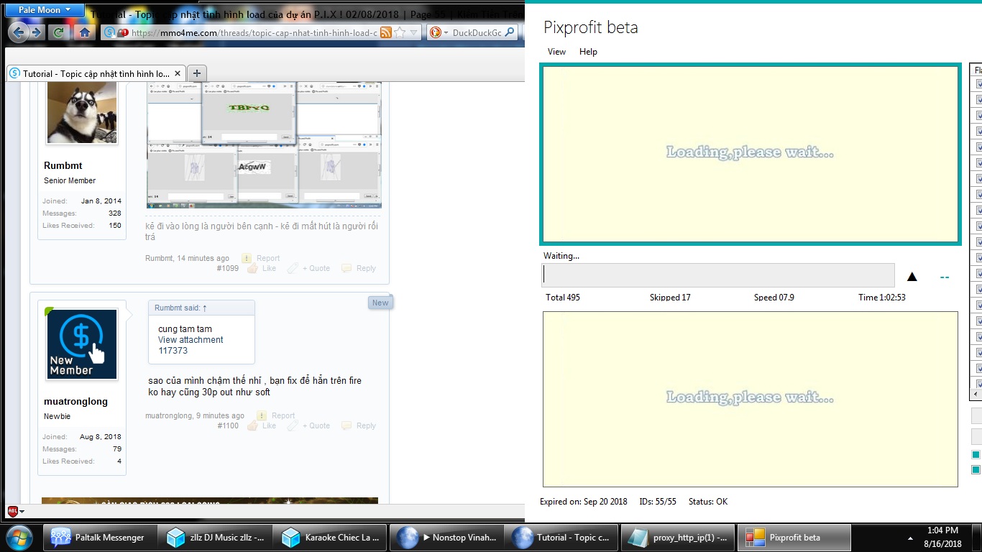The width and height of the screenshot is (982, 552).
Task: Click the Pixprofit captcha answer input field
Action: pyautogui.click(x=718, y=275)
